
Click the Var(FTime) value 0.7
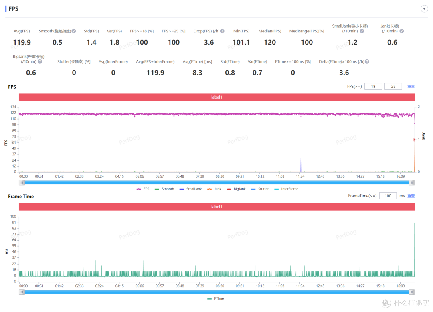click(x=257, y=73)
